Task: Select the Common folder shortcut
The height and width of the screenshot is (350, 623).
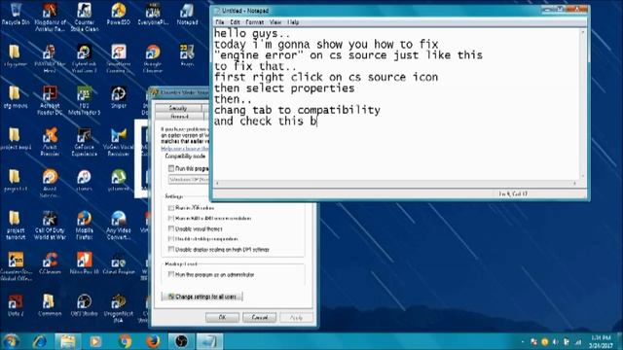Action: point(50,305)
